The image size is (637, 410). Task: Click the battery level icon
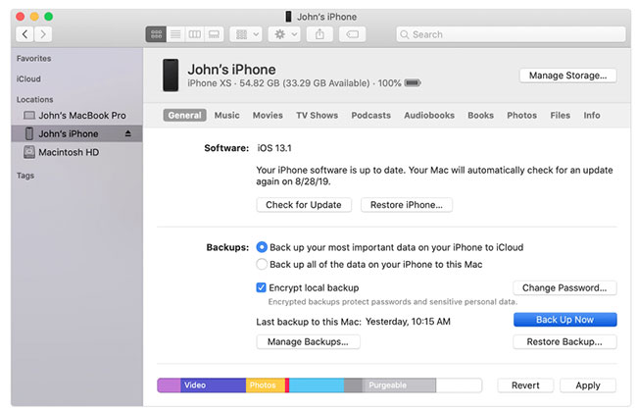click(x=413, y=83)
